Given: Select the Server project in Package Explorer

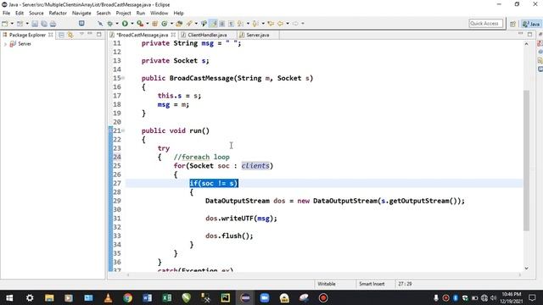Looking at the screenshot, I should coord(25,44).
